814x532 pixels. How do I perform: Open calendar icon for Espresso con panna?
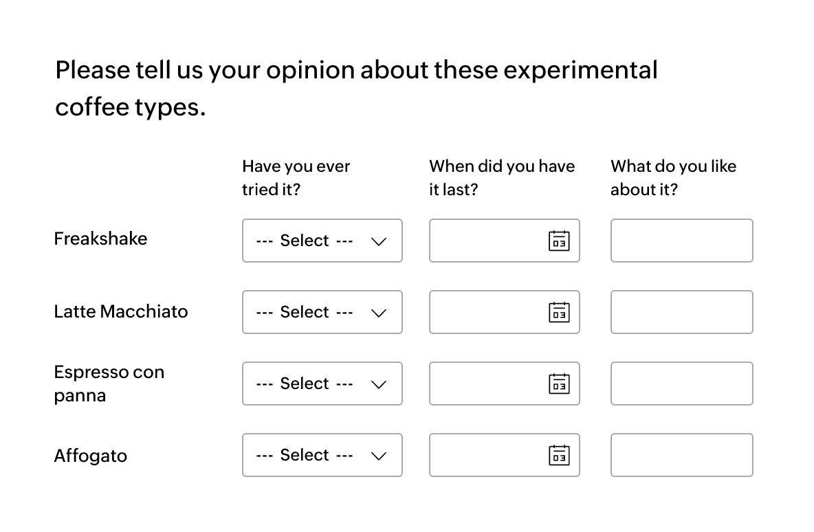(x=559, y=384)
